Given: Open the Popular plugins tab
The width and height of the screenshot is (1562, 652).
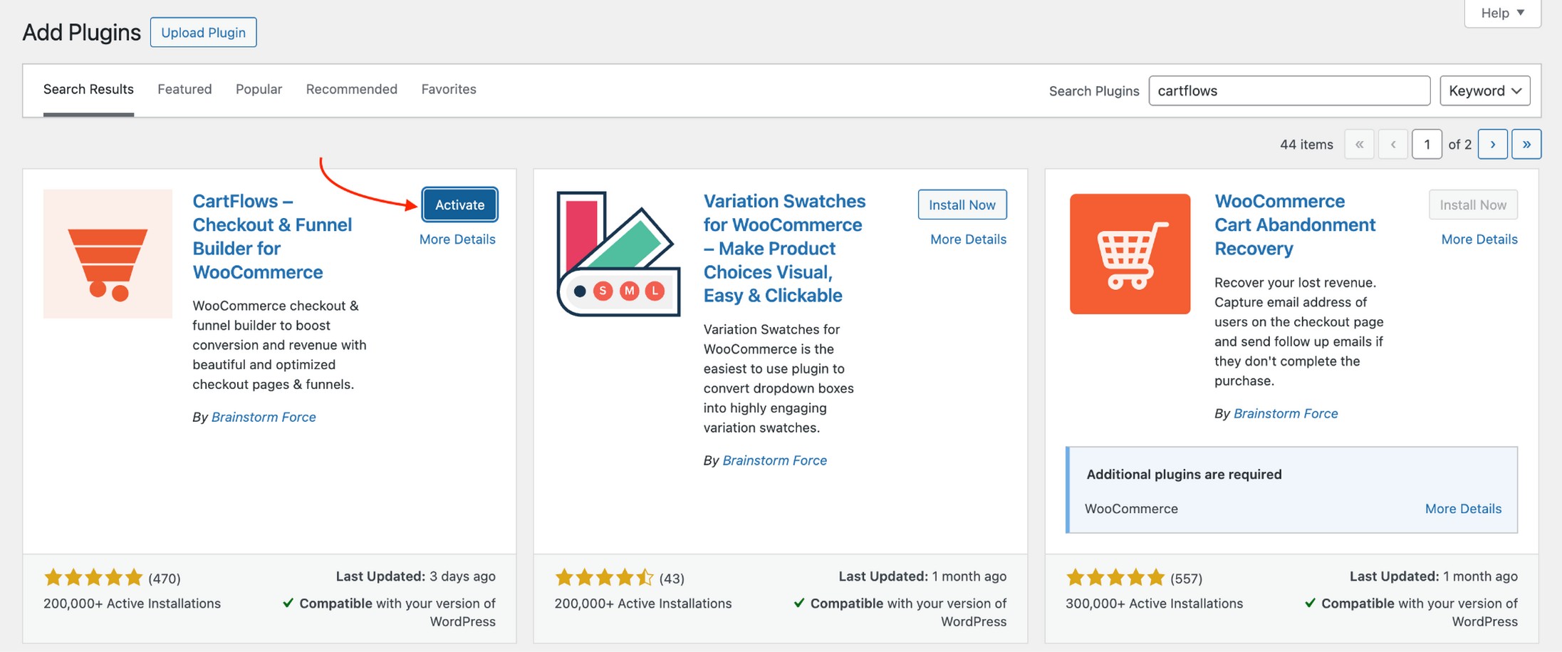Looking at the screenshot, I should point(259,89).
